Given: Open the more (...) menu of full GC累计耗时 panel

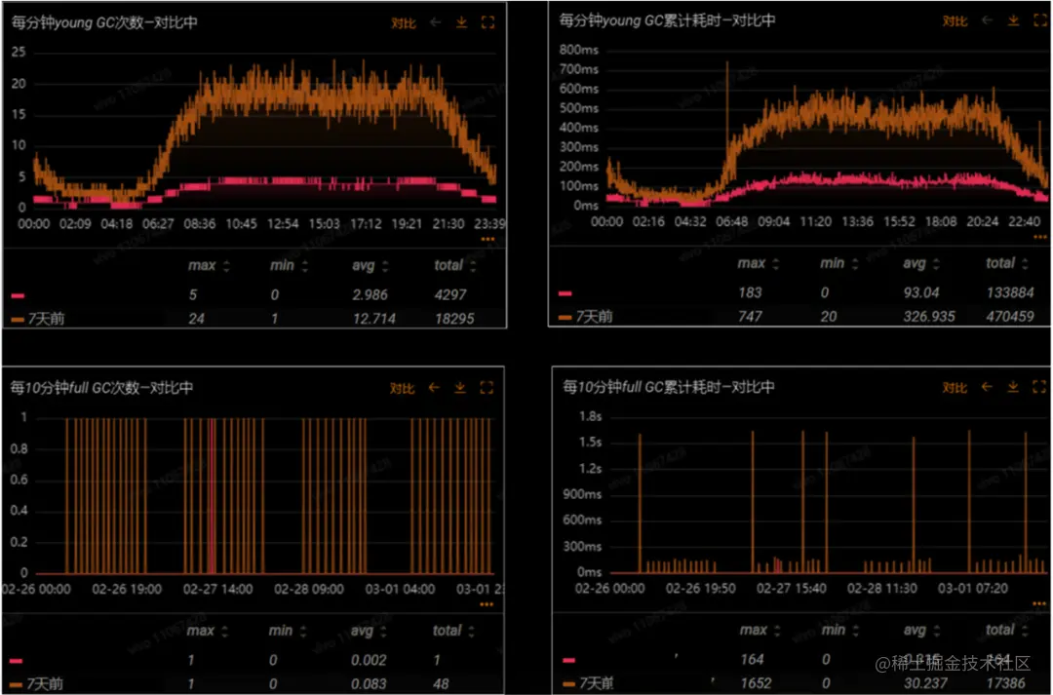Looking at the screenshot, I should click(1039, 603).
